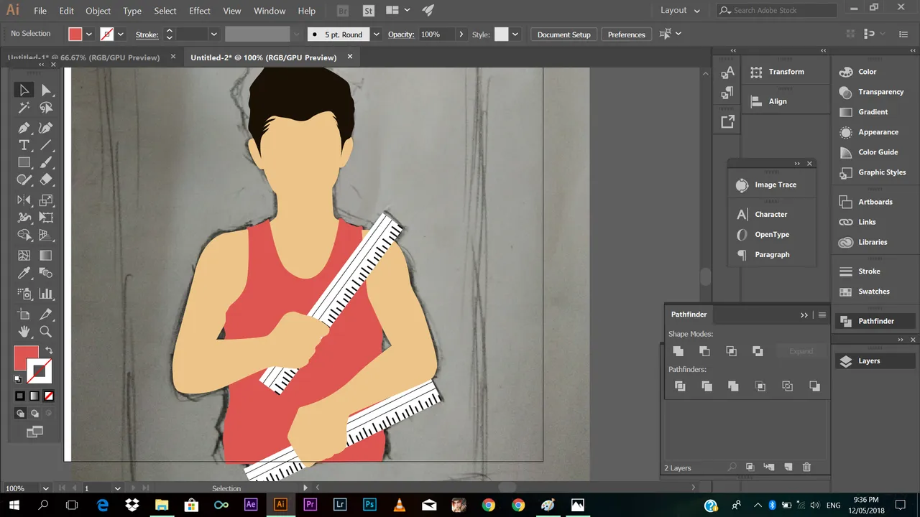Select the Perspective Grid tool

coord(46,235)
